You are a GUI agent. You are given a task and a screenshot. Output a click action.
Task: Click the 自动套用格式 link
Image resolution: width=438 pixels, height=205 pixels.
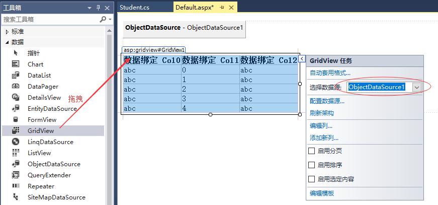click(x=330, y=73)
